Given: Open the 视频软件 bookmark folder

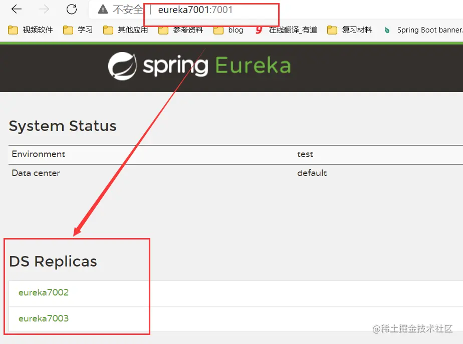Looking at the screenshot, I should [31, 29].
